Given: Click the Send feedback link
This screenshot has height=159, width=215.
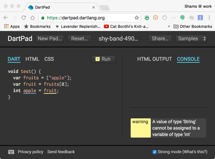Looking at the screenshot, I should click(61, 152).
